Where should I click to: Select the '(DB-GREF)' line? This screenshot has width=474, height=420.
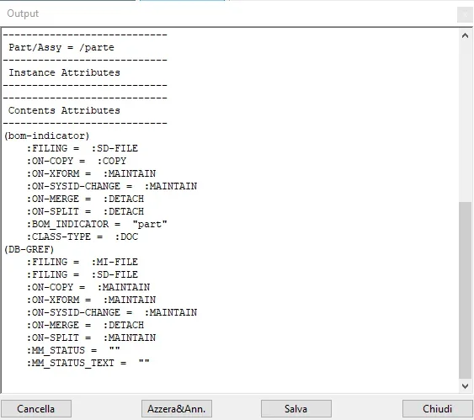(x=29, y=249)
